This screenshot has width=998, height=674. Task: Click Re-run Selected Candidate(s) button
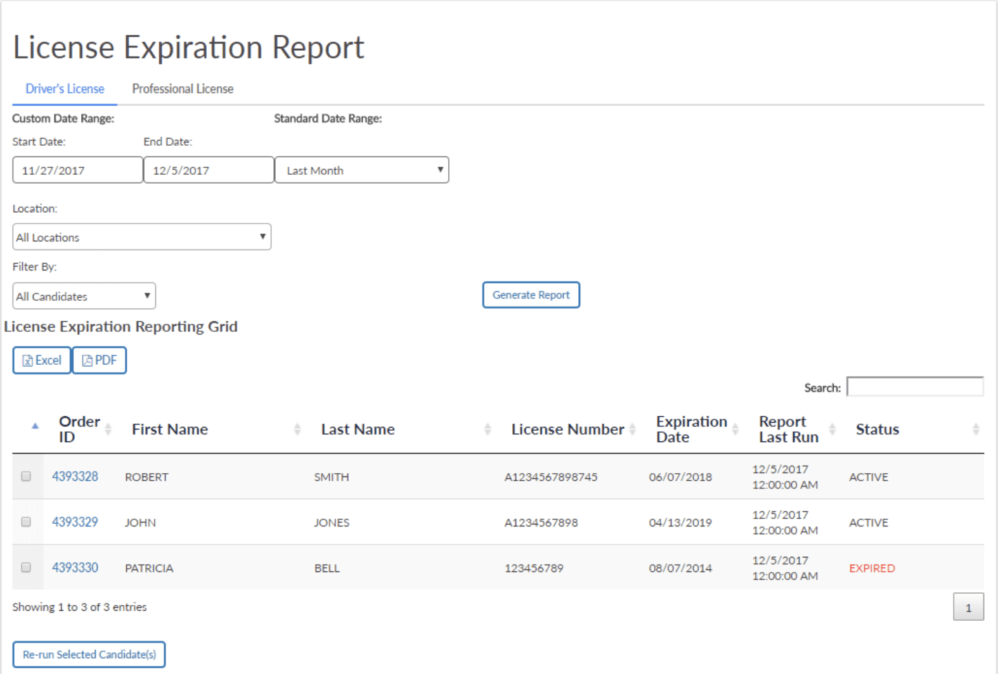pyautogui.click(x=89, y=654)
